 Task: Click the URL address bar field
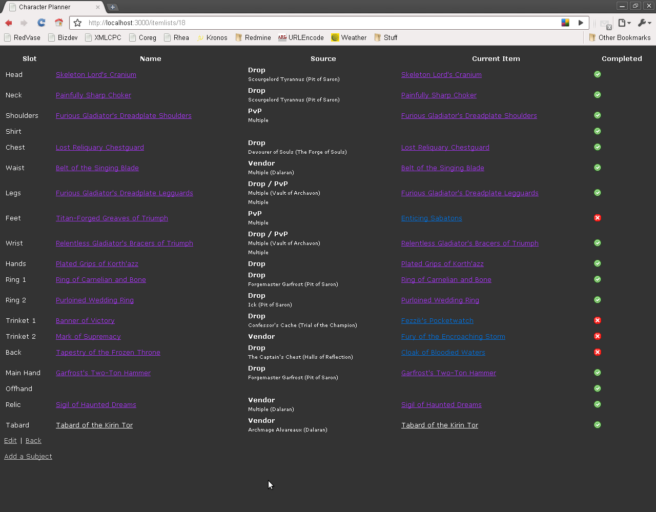point(318,23)
